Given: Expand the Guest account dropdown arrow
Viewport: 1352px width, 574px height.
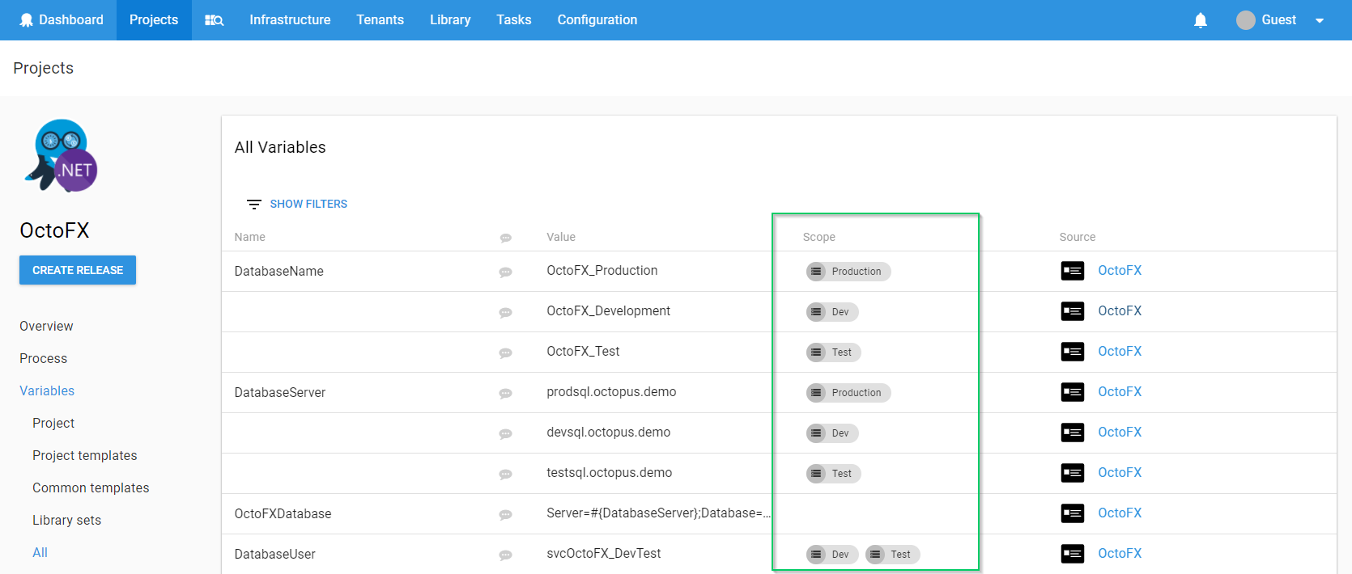Looking at the screenshot, I should pyautogui.click(x=1320, y=21).
